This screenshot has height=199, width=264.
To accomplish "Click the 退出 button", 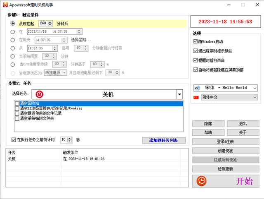I will [x=243, y=124].
